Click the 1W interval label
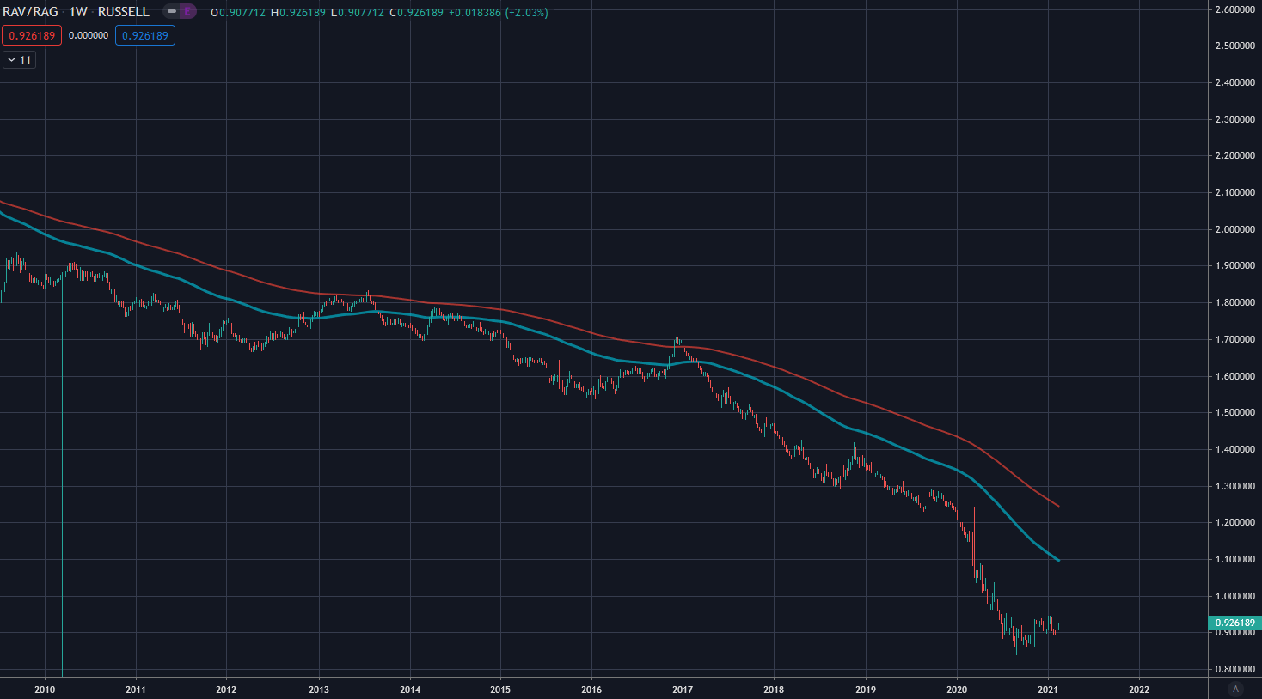The image size is (1262, 699). pyautogui.click(x=78, y=12)
